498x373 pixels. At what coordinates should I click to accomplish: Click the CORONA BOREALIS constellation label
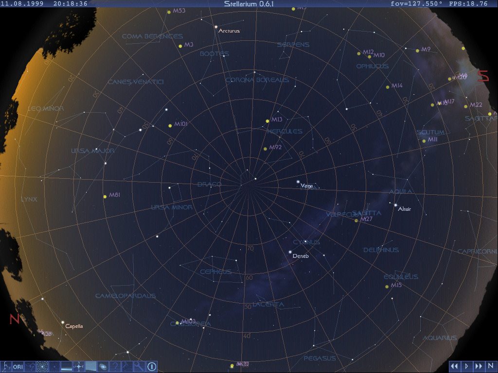(257, 80)
